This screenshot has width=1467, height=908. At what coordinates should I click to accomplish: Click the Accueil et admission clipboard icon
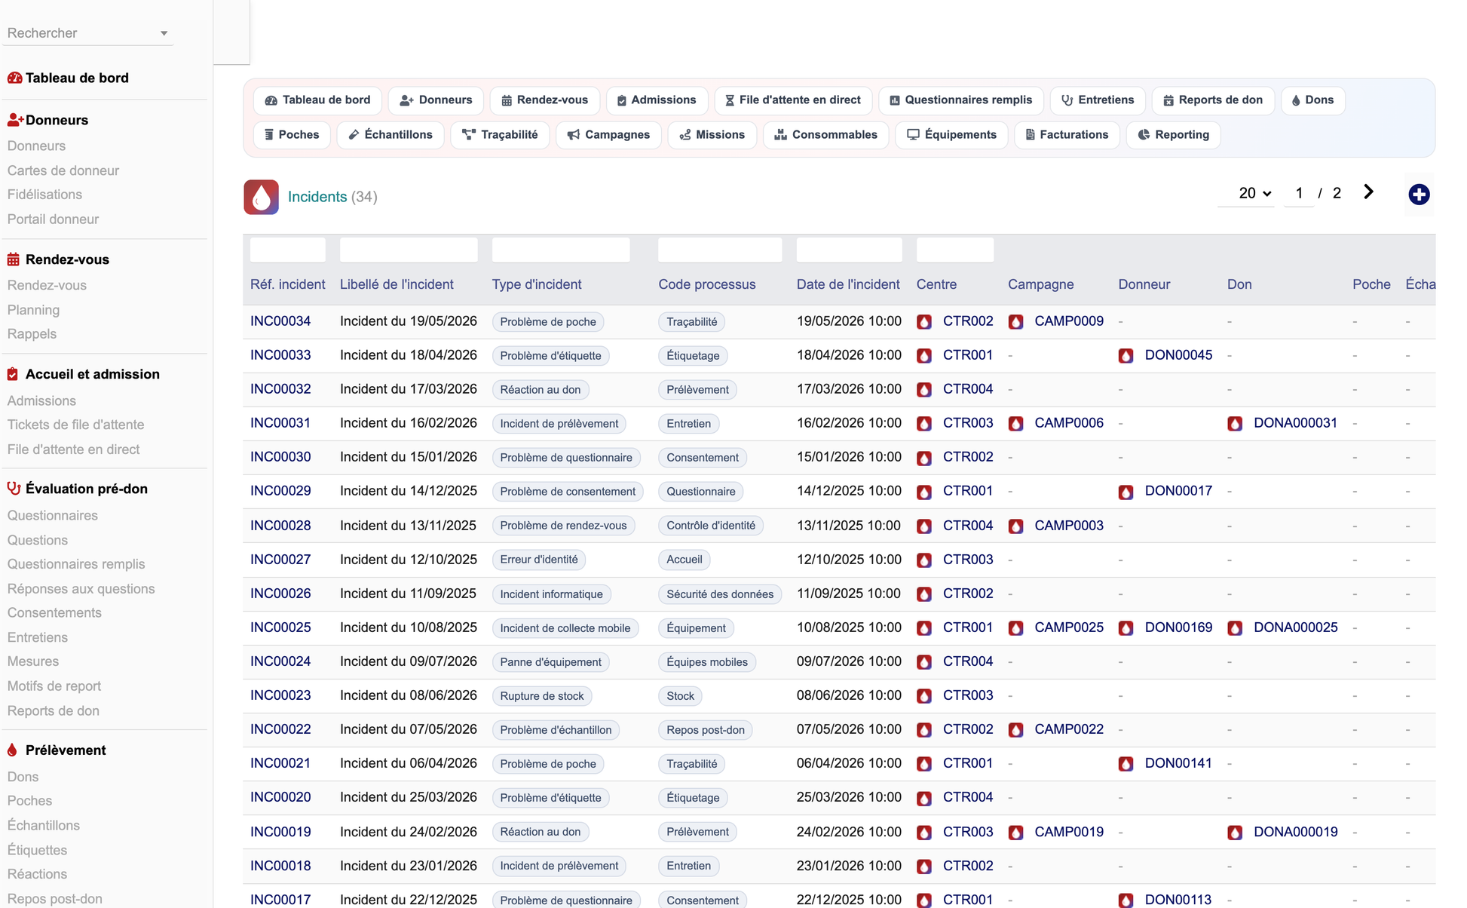[x=13, y=374]
